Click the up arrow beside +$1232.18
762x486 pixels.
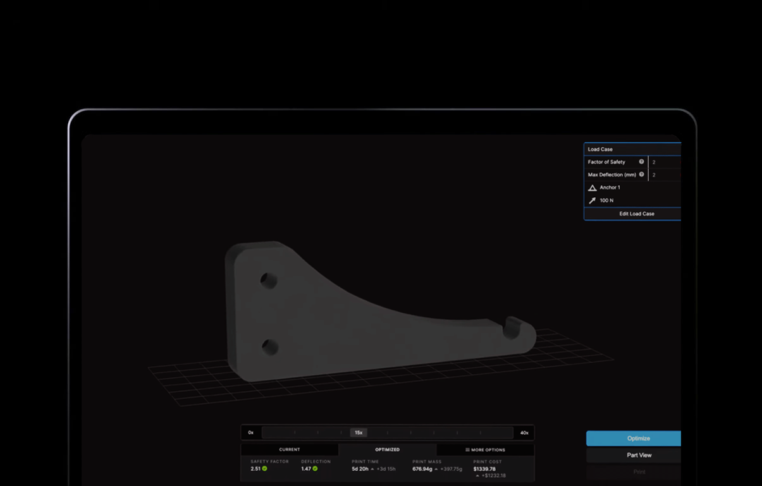(477, 475)
